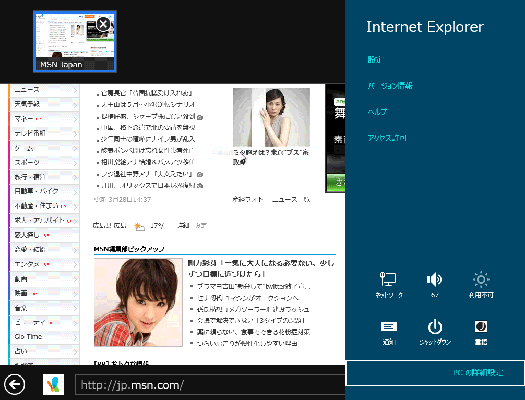The height and width of the screenshot is (400, 525).
Task: Go back with the browser back arrow
Action: [x=15, y=384]
